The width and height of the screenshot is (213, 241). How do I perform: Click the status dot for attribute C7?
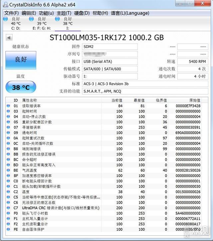8,208
